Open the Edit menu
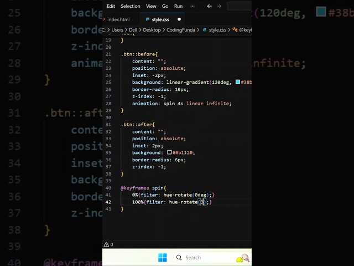 click(x=111, y=6)
